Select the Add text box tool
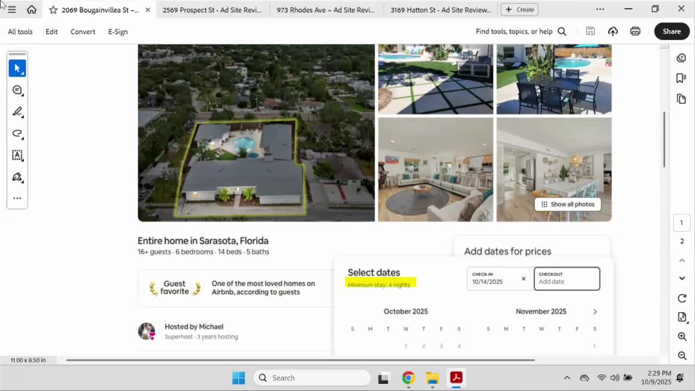695x391 pixels. [x=17, y=156]
